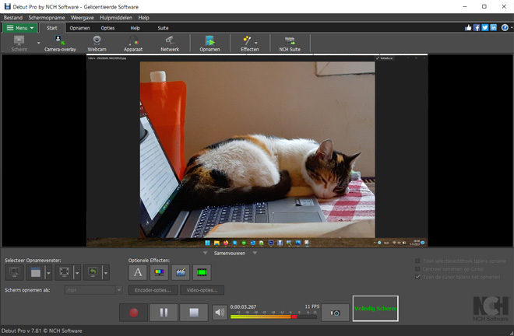Open the Schermopname menu

pos(47,18)
